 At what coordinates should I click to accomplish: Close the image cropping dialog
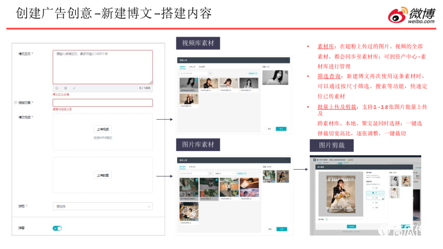(x=409, y=167)
